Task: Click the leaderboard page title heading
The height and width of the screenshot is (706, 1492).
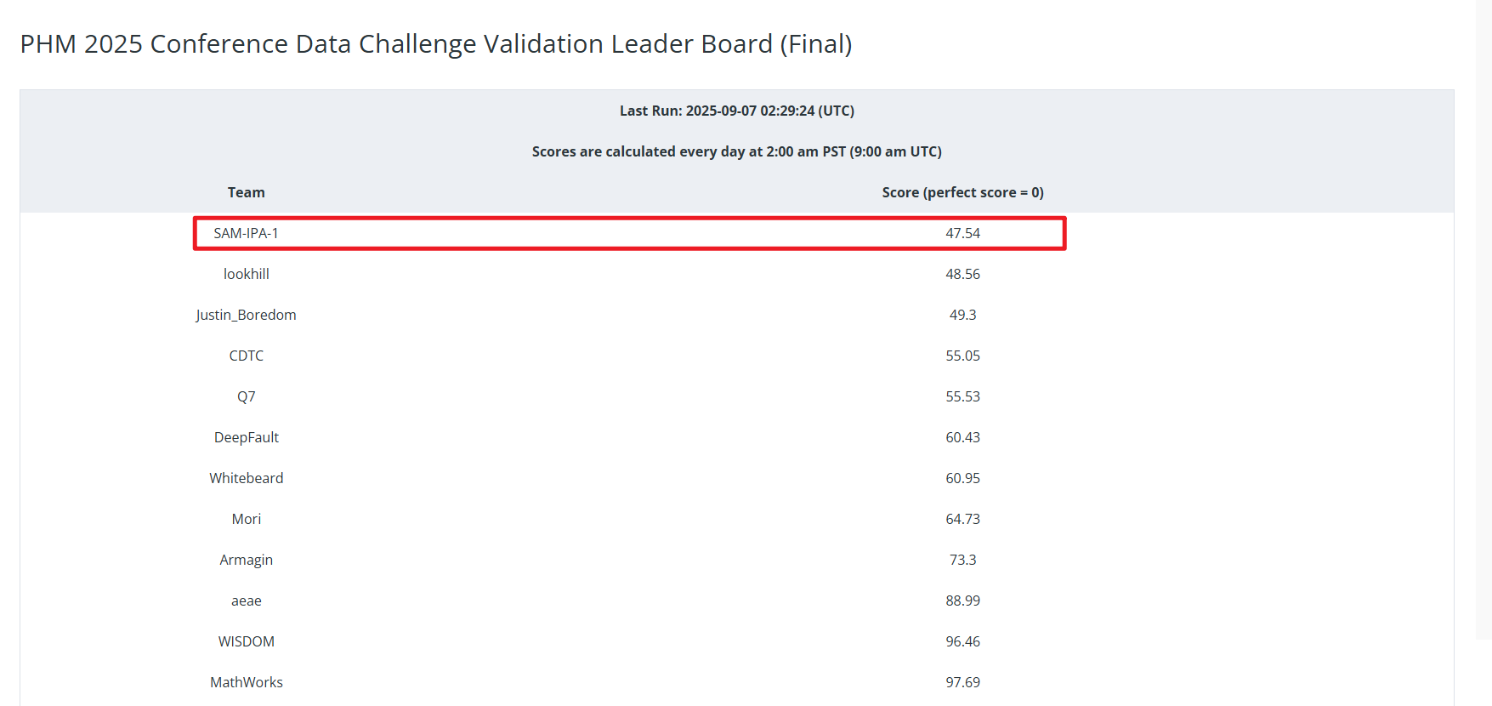Action: point(435,44)
